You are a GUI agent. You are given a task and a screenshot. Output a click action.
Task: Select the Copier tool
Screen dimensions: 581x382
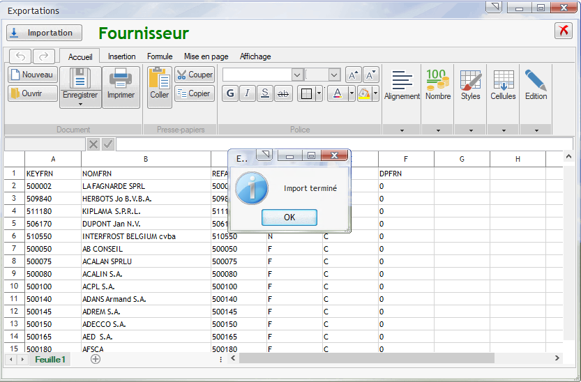coord(194,93)
